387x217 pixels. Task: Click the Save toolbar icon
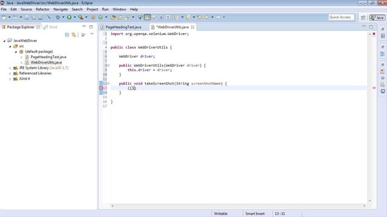tap(27, 17)
